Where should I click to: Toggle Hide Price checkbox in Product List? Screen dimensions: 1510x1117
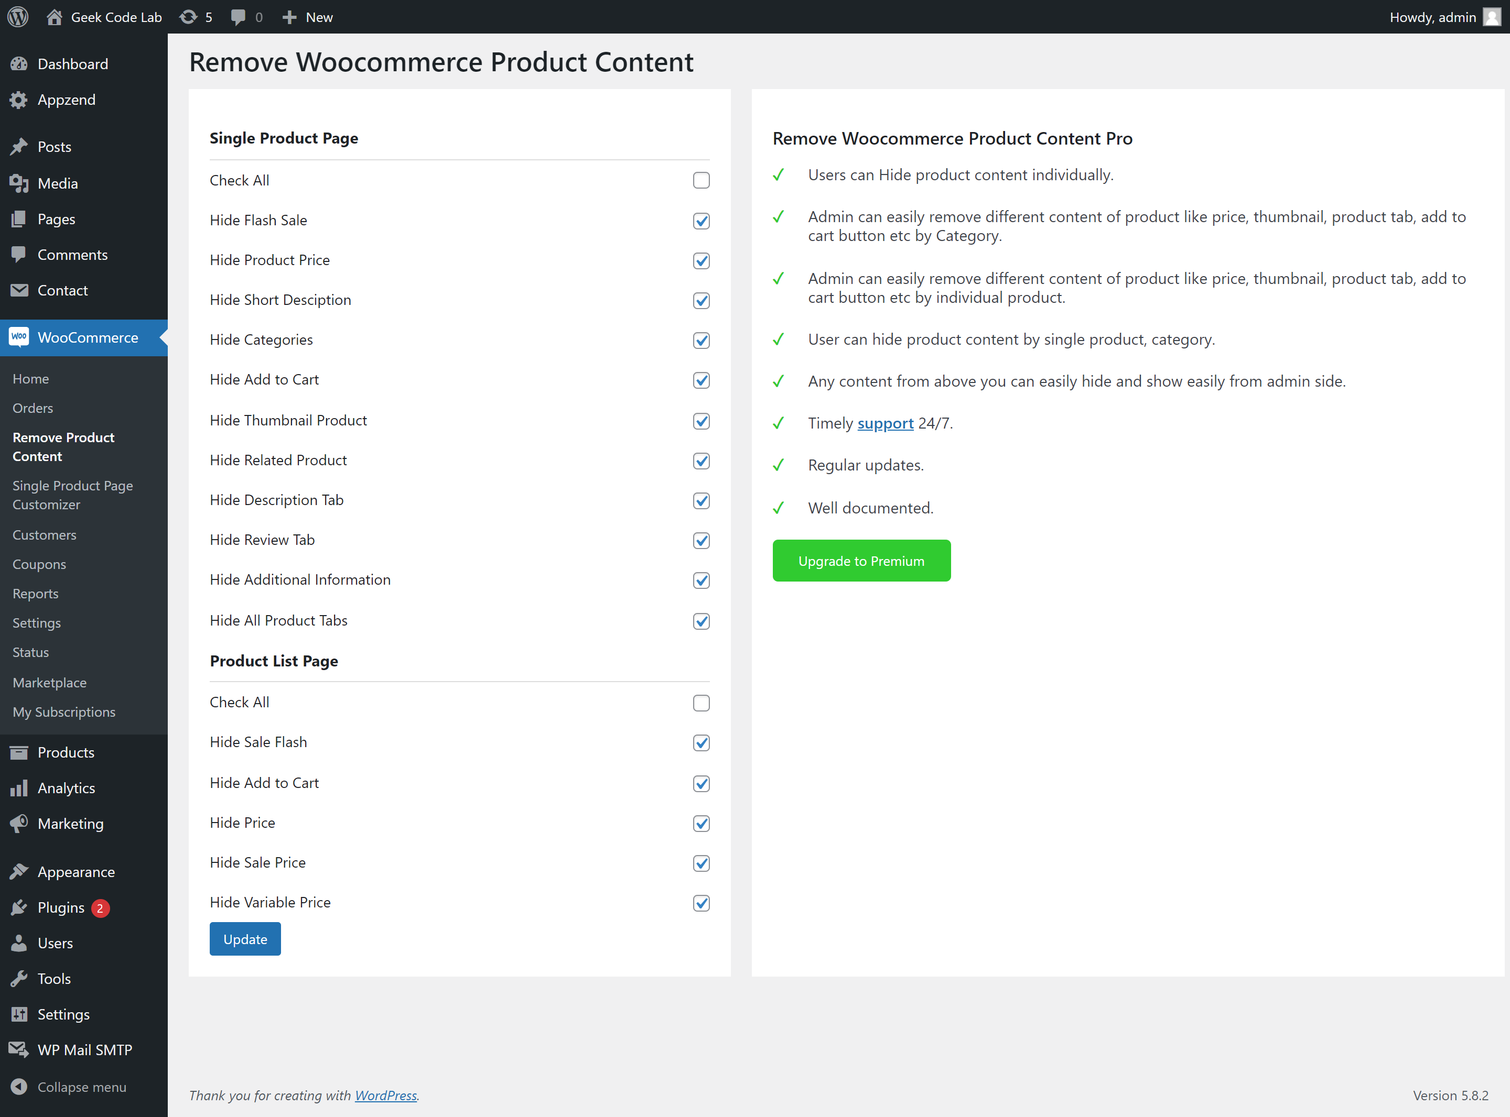pyautogui.click(x=702, y=823)
